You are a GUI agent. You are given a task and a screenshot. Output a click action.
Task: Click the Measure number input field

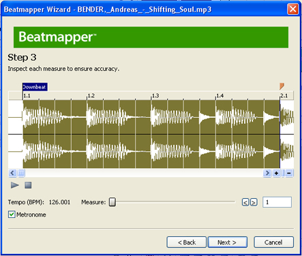pyautogui.click(x=277, y=202)
